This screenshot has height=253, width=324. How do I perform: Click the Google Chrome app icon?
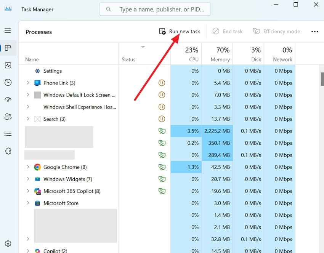37,167
